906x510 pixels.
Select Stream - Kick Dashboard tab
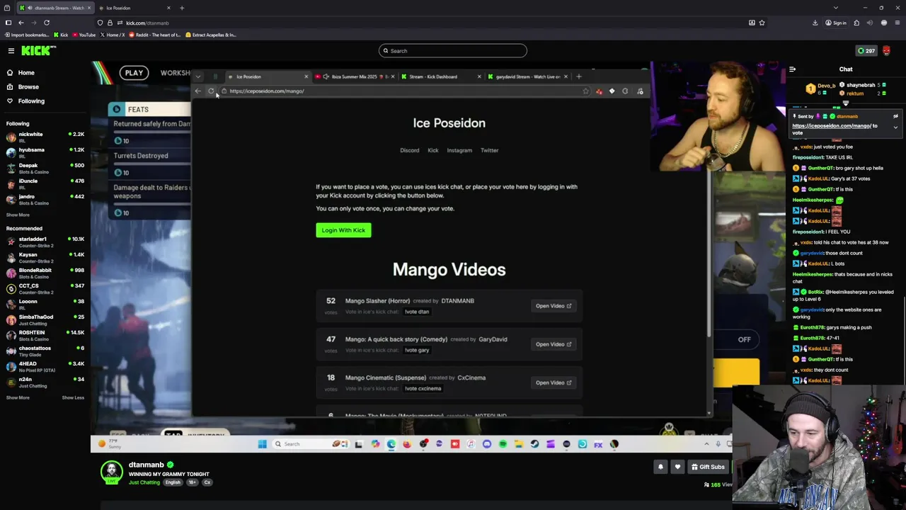(441, 76)
